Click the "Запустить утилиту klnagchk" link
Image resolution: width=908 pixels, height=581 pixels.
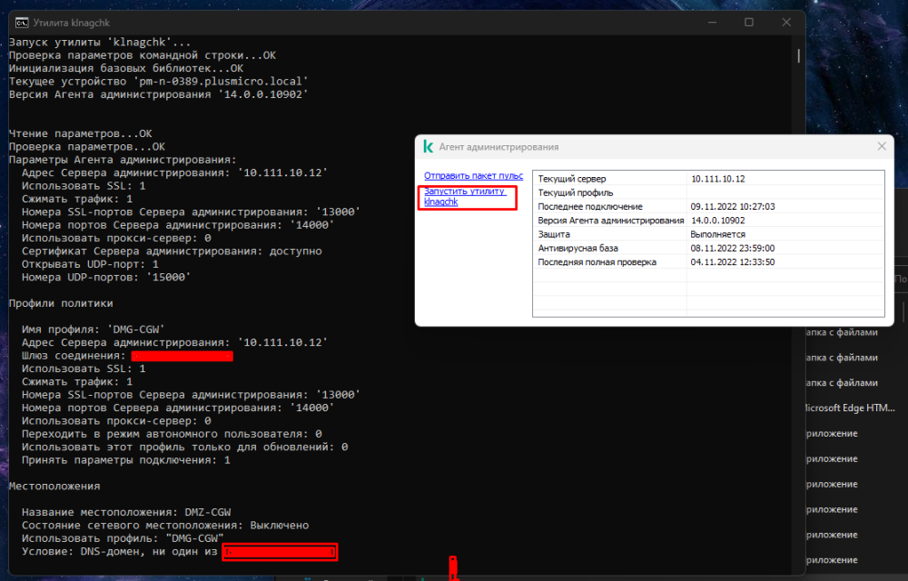click(464, 196)
